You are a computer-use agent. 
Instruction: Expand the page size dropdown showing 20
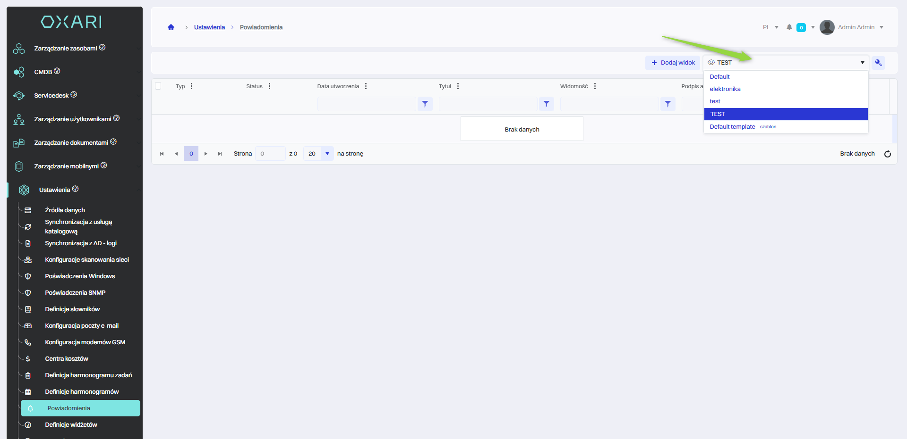point(327,154)
